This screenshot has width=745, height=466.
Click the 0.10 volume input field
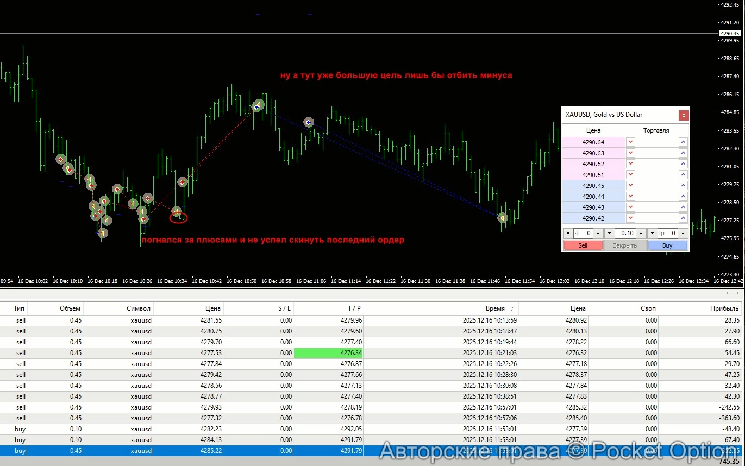pyautogui.click(x=625, y=234)
